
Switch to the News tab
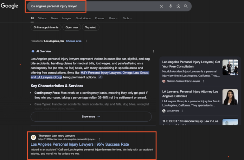pyautogui.click(x=54, y=18)
